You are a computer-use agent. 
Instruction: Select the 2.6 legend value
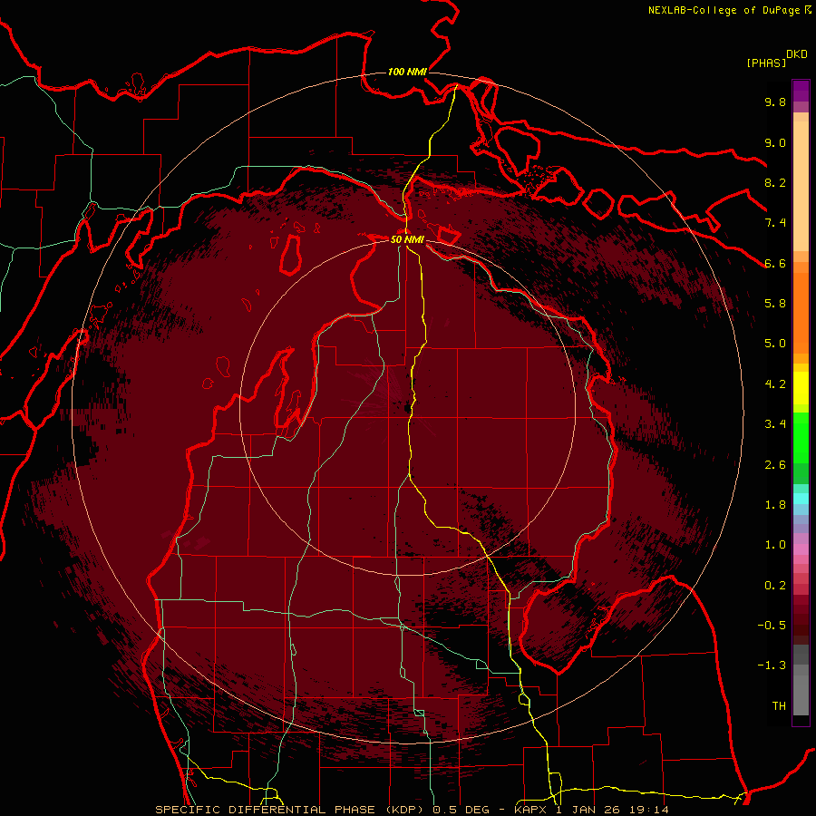click(775, 465)
